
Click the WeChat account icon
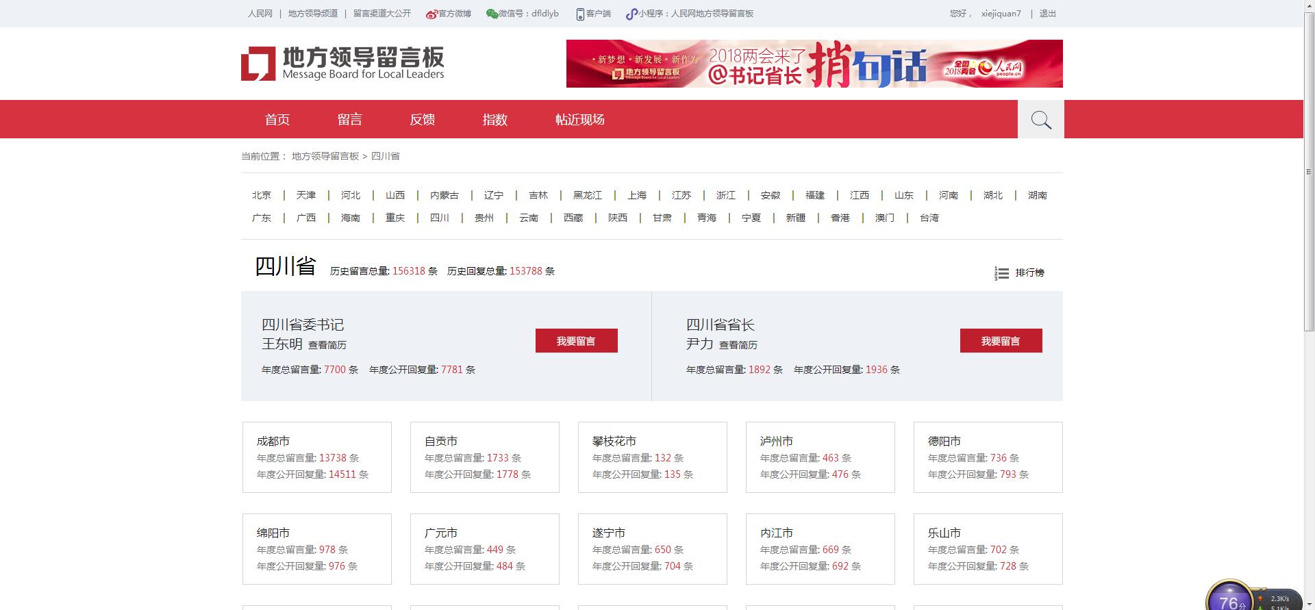pyautogui.click(x=491, y=14)
